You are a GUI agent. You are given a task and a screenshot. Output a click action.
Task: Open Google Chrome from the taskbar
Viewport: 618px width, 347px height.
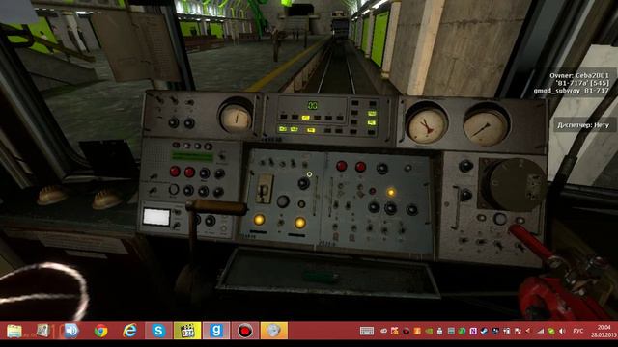[x=100, y=331]
